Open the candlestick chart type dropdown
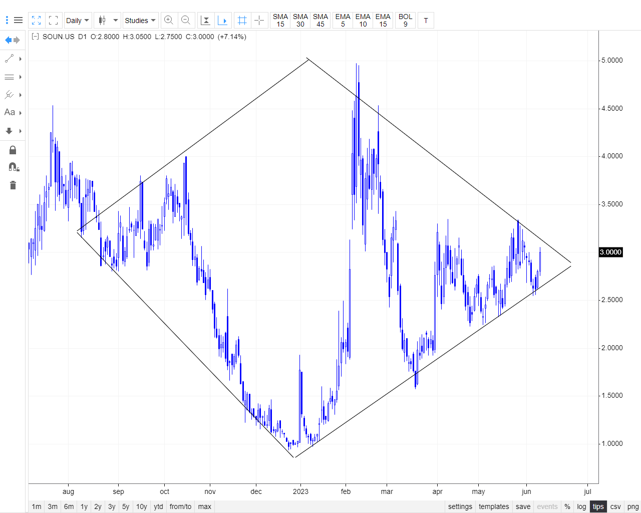Image resolution: width=641 pixels, height=513 pixels. pos(108,20)
